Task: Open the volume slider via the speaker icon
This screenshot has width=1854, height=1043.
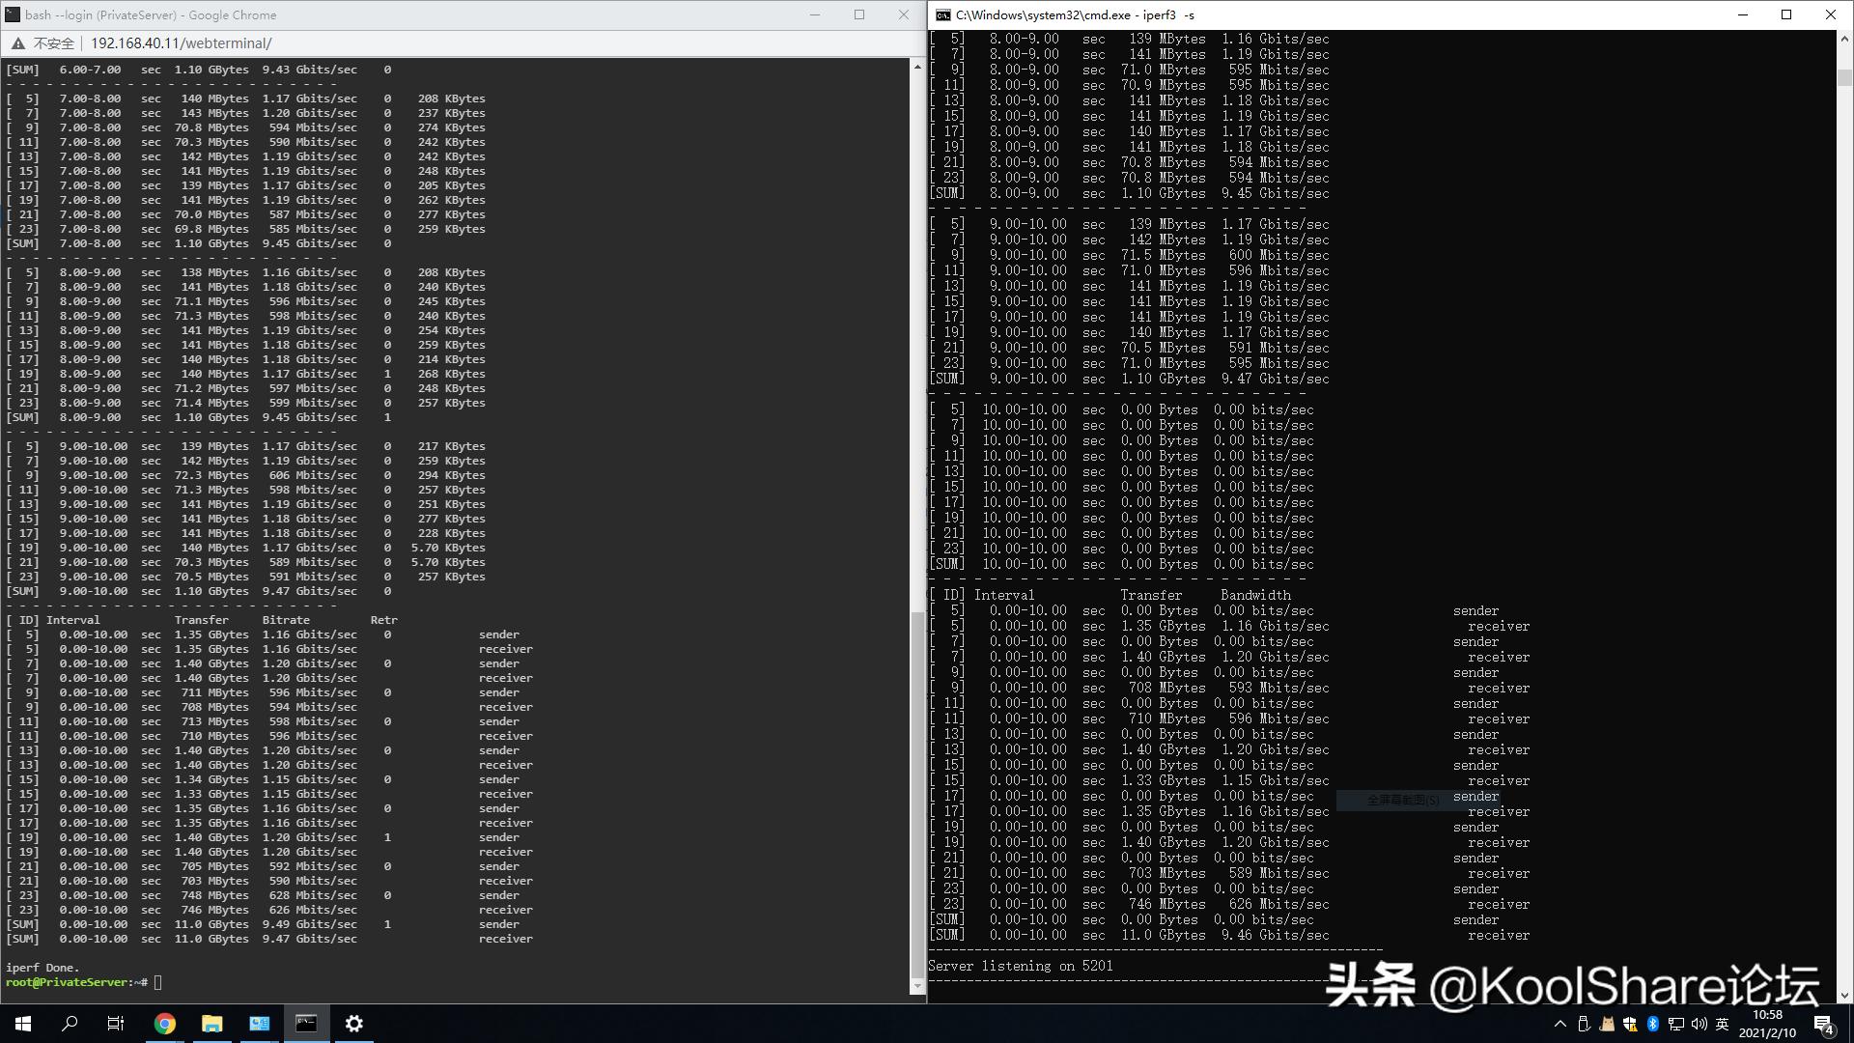Action: [1699, 1024]
